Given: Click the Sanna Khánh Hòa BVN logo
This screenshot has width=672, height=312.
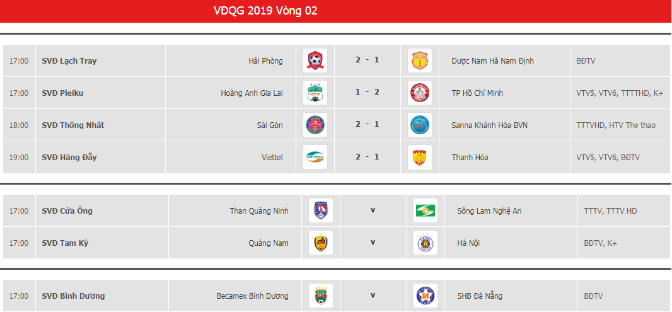Looking at the screenshot, I should tap(419, 125).
